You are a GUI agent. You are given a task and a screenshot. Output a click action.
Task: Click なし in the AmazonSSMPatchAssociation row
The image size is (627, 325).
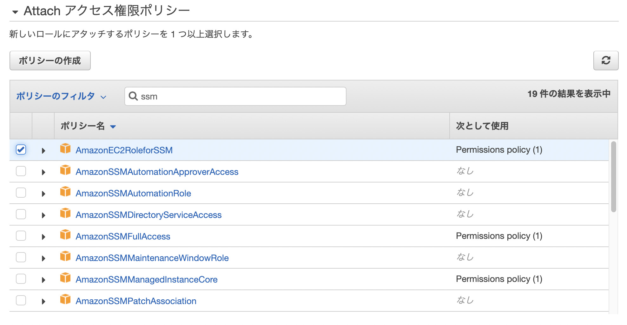coord(465,300)
